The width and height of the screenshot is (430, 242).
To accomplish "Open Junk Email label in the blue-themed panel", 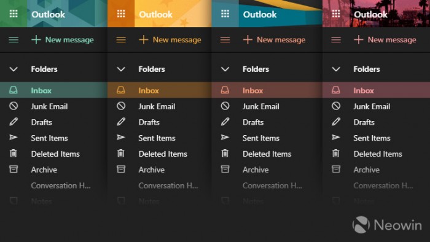I will pos(261,106).
